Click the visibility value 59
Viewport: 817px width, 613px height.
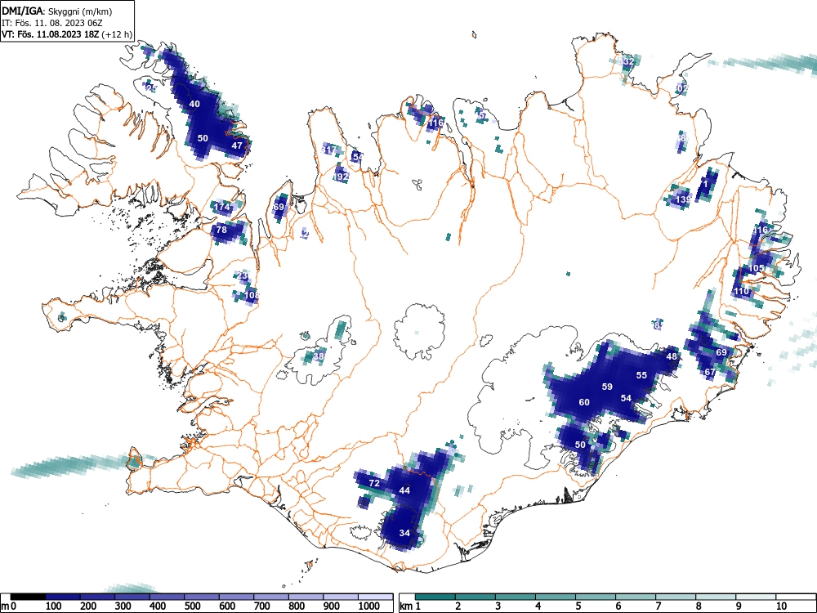click(607, 387)
